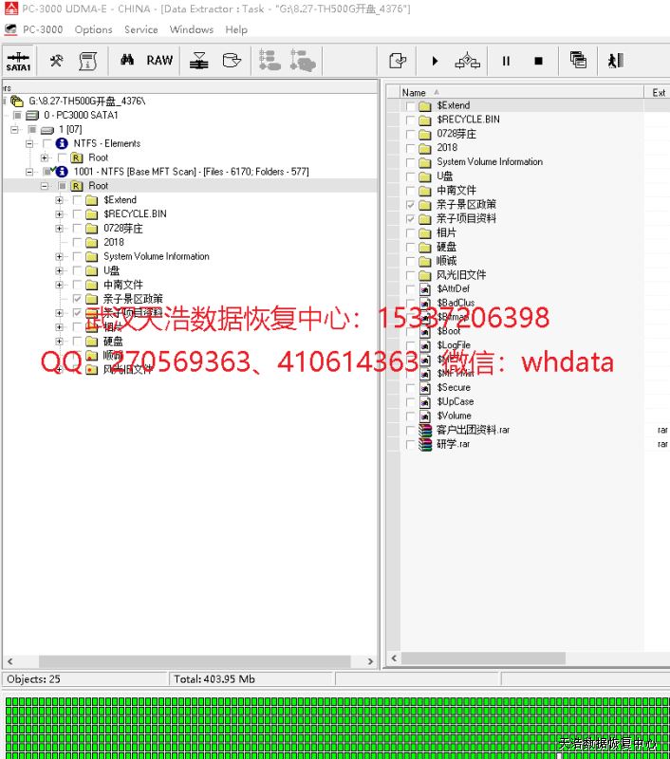Open the Service menu

pos(140,29)
